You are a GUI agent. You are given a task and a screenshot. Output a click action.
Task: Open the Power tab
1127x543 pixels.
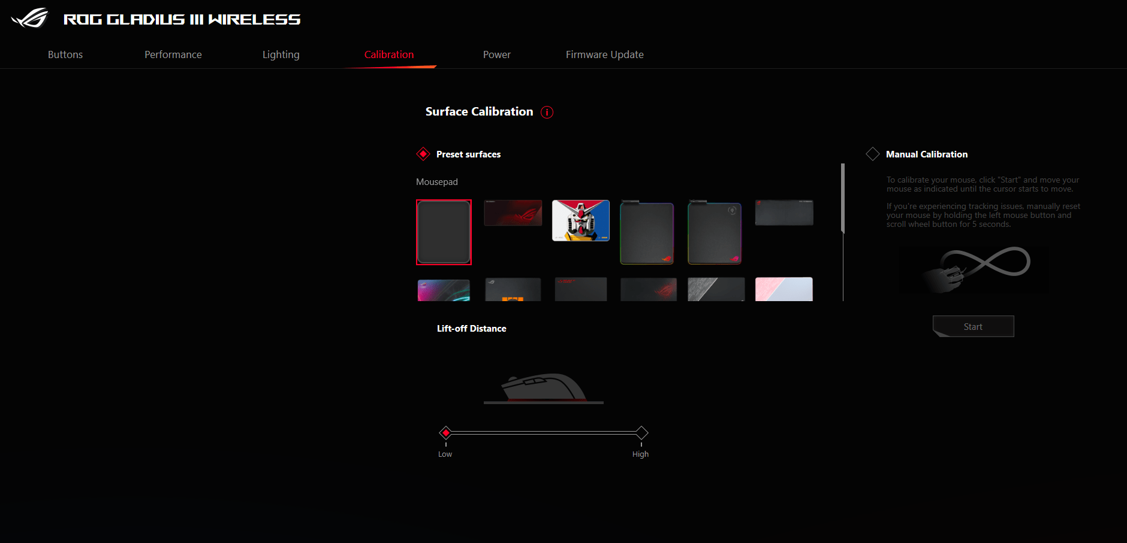(x=496, y=54)
